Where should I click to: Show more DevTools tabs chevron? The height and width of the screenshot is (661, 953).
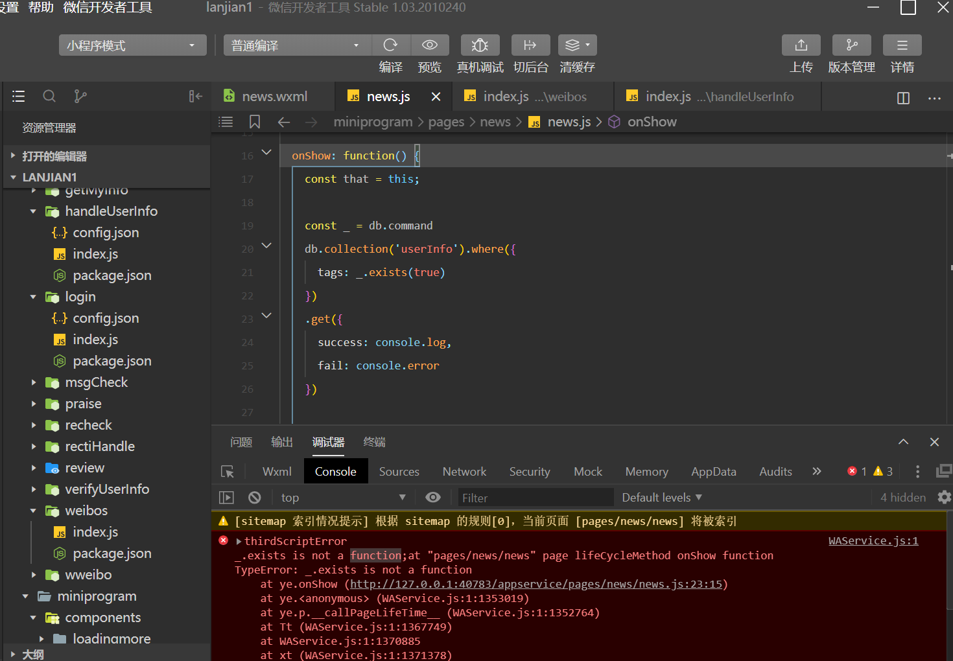[x=817, y=471]
